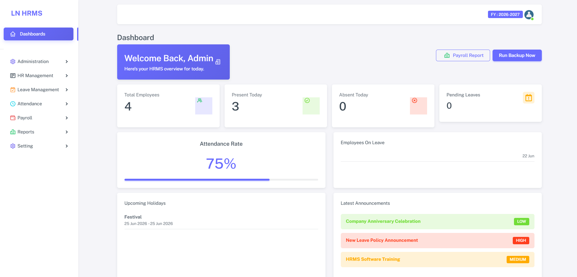Click the Reports bar chart icon
The image size is (577, 277).
[x=13, y=132]
